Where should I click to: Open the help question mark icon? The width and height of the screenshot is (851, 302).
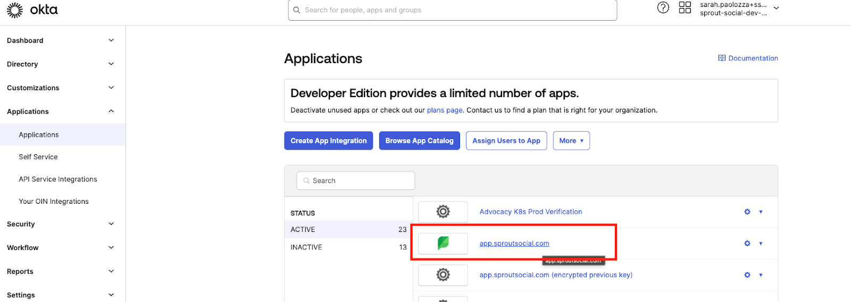[x=663, y=7]
